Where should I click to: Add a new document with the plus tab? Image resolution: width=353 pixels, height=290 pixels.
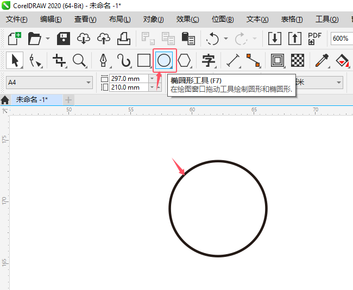pos(68,100)
